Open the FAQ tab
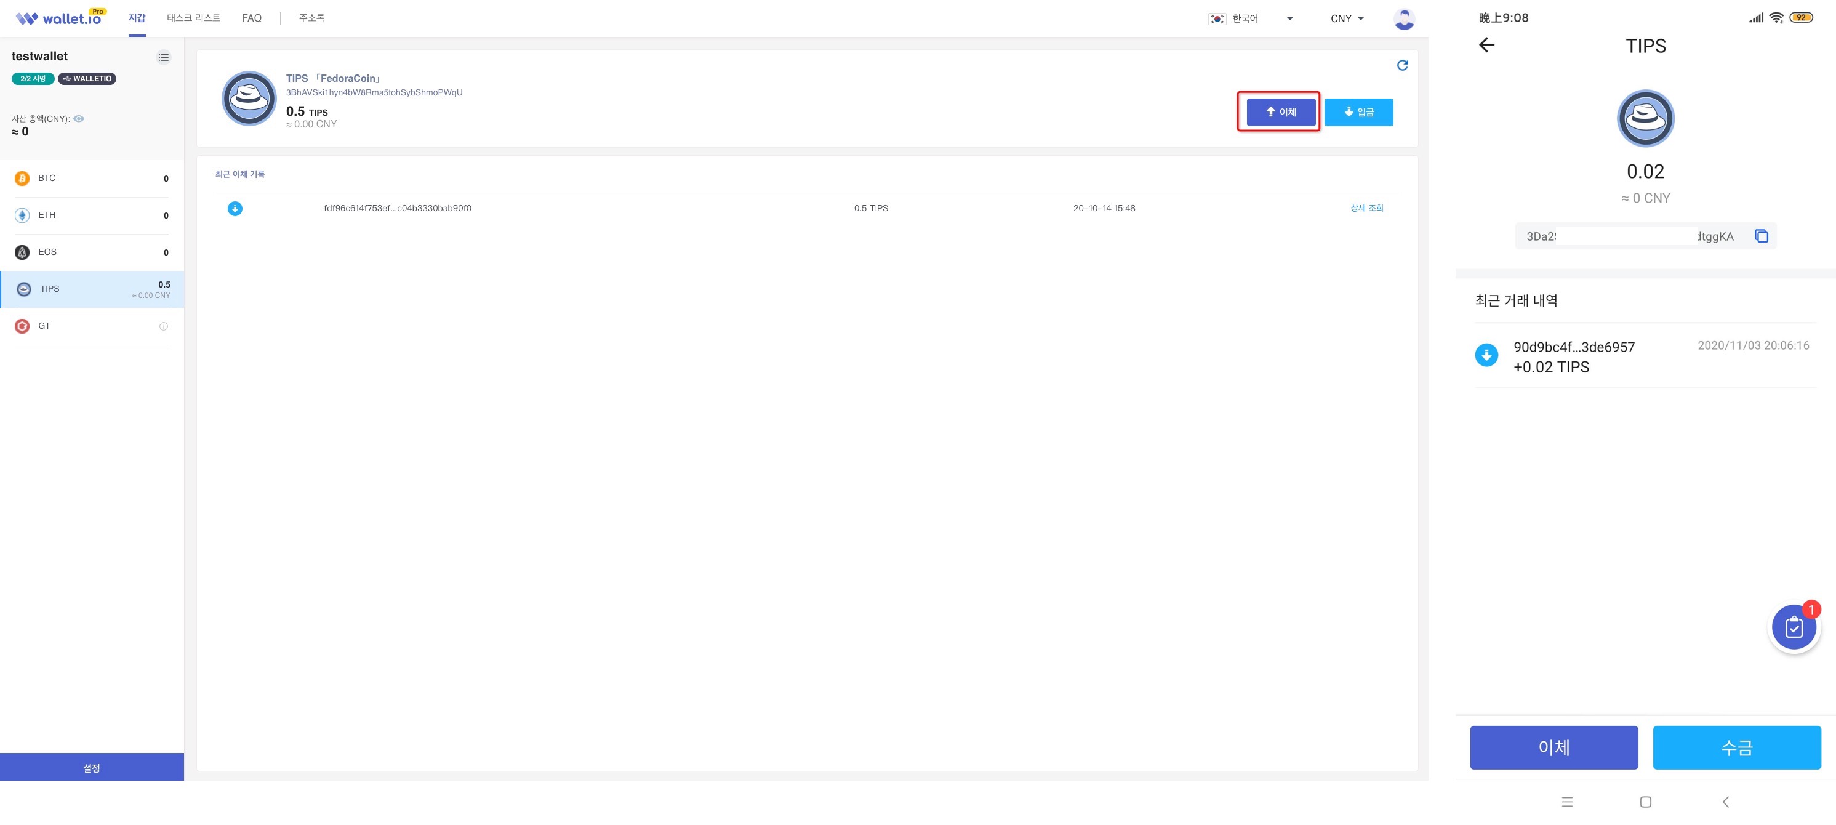This screenshot has height=825, width=1836. point(252,18)
